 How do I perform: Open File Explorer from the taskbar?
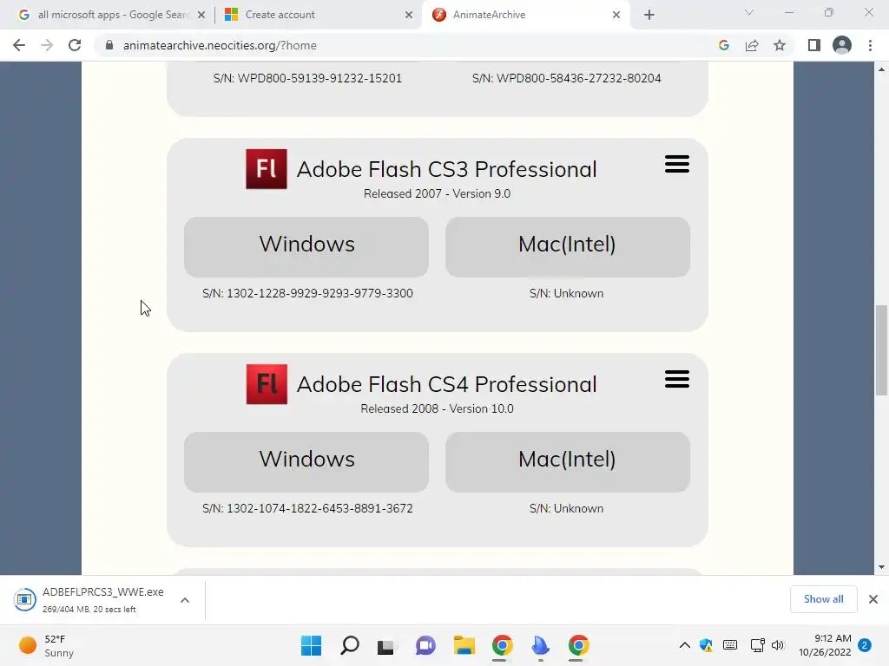tap(464, 645)
